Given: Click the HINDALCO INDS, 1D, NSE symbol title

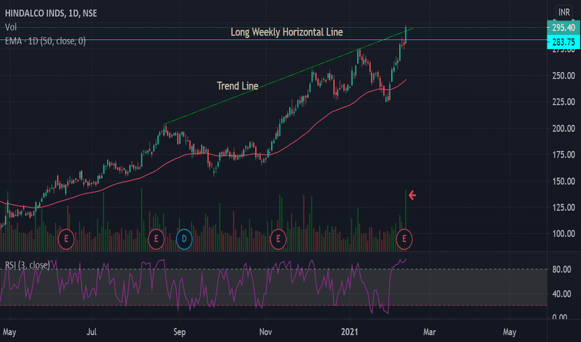Looking at the screenshot, I should pyautogui.click(x=51, y=13).
